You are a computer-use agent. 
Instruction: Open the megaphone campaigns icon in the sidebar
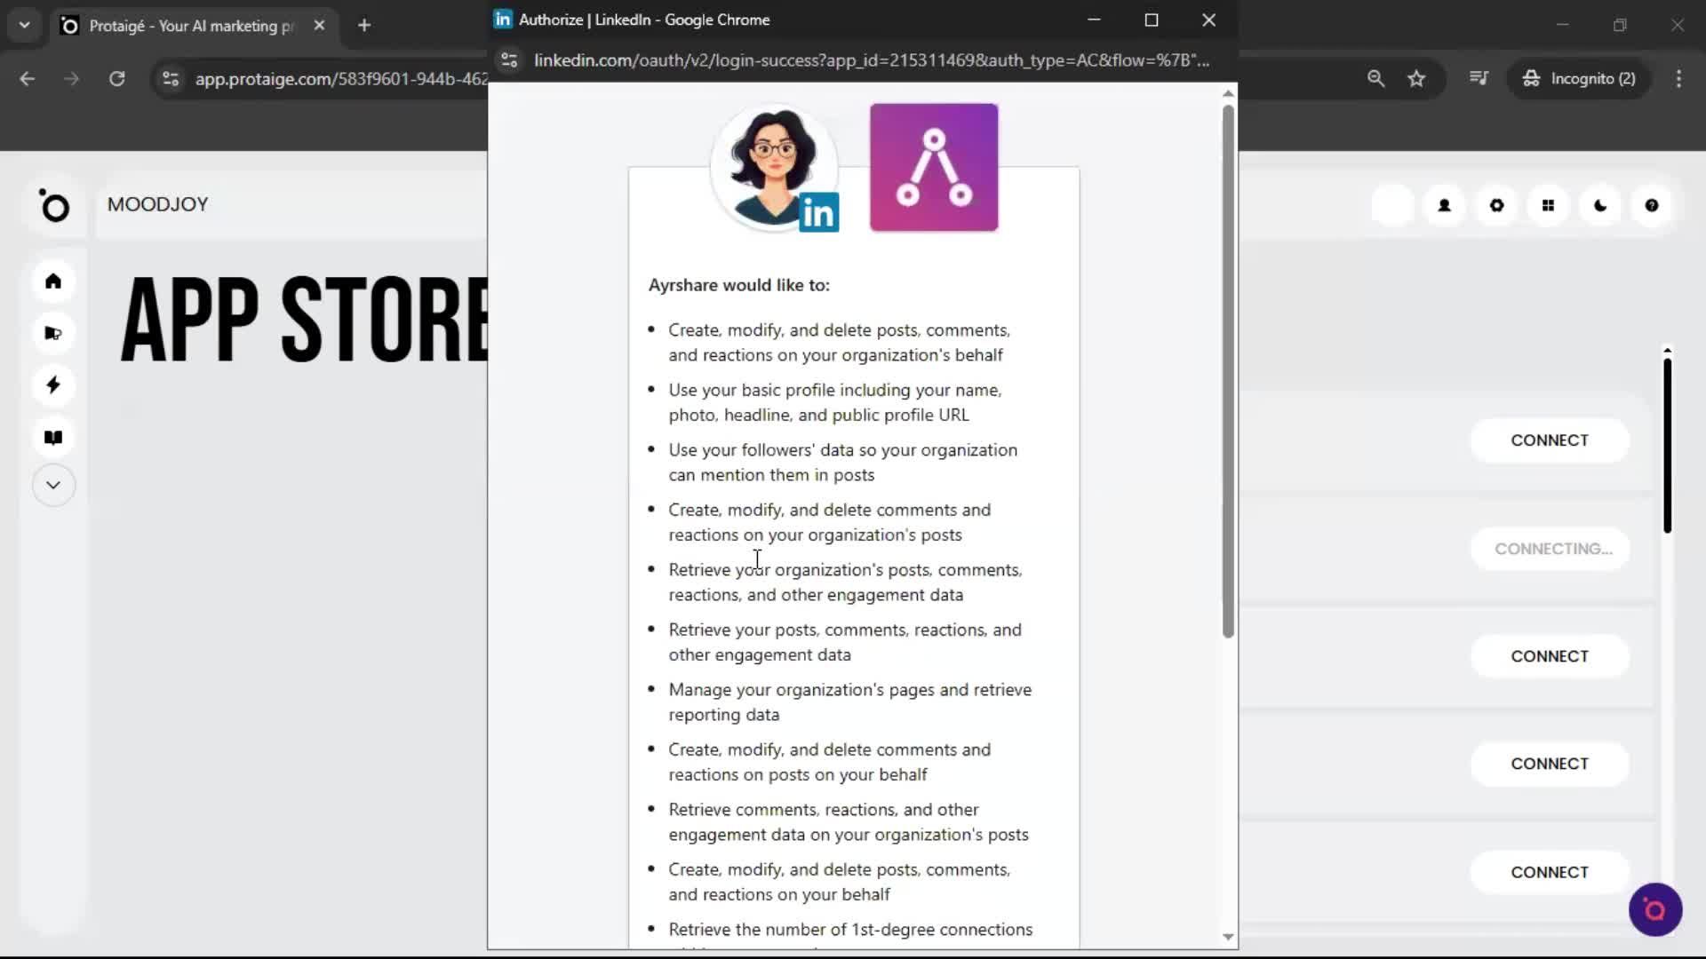[53, 333]
